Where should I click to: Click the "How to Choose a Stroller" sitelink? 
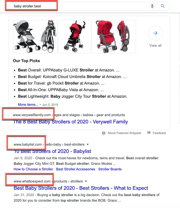(x=33, y=169)
